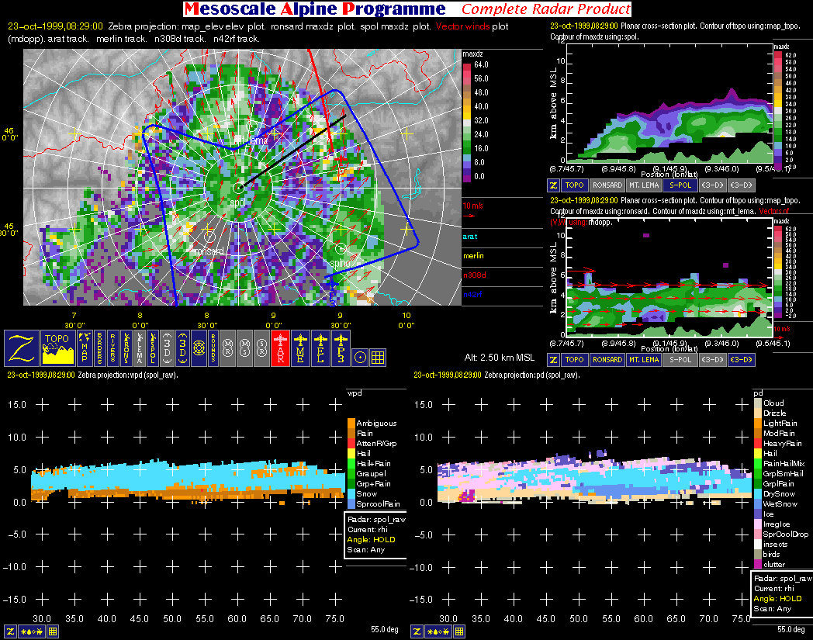Image resolution: width=813 pixels, height=640 pixels.
Task: Select the red AR aircraft track icon
Action: click(280, 348)
